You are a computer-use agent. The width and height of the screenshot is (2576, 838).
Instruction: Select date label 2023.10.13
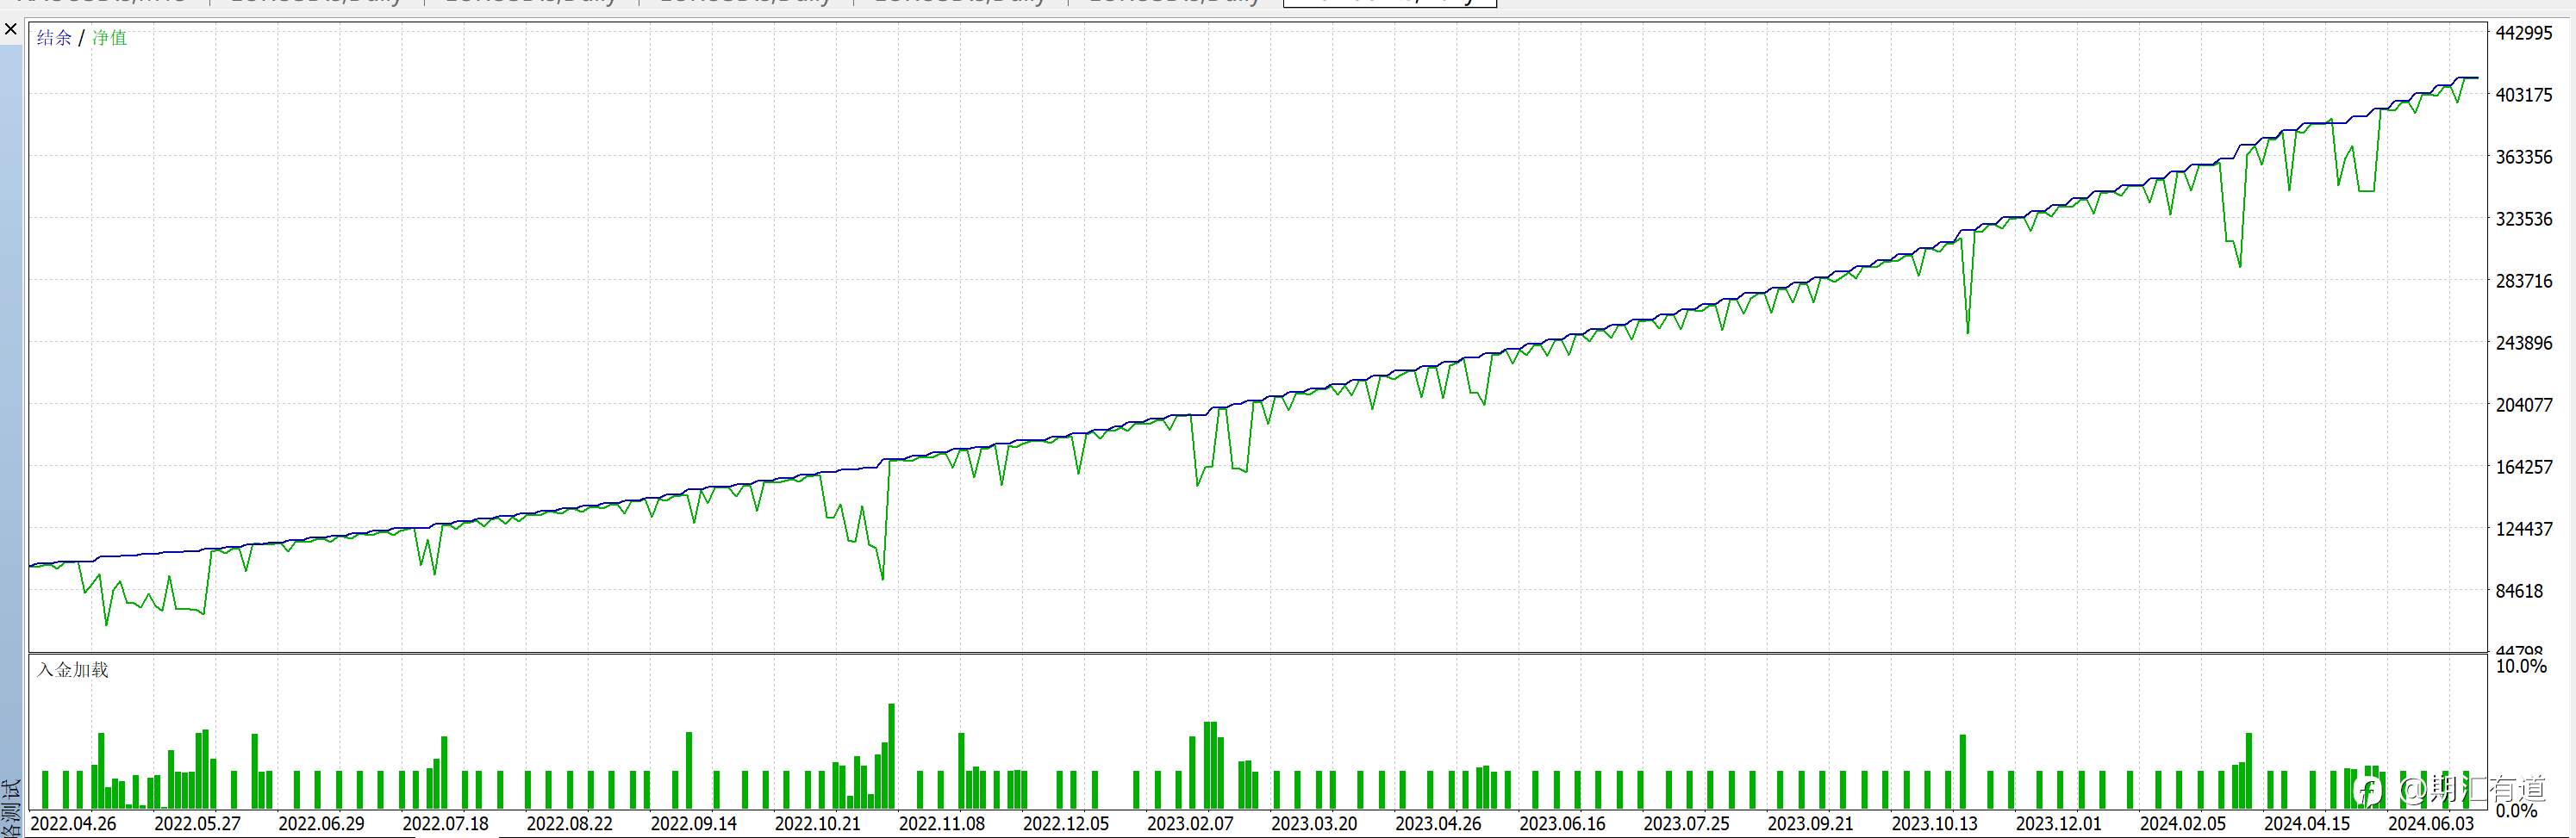1934,824
